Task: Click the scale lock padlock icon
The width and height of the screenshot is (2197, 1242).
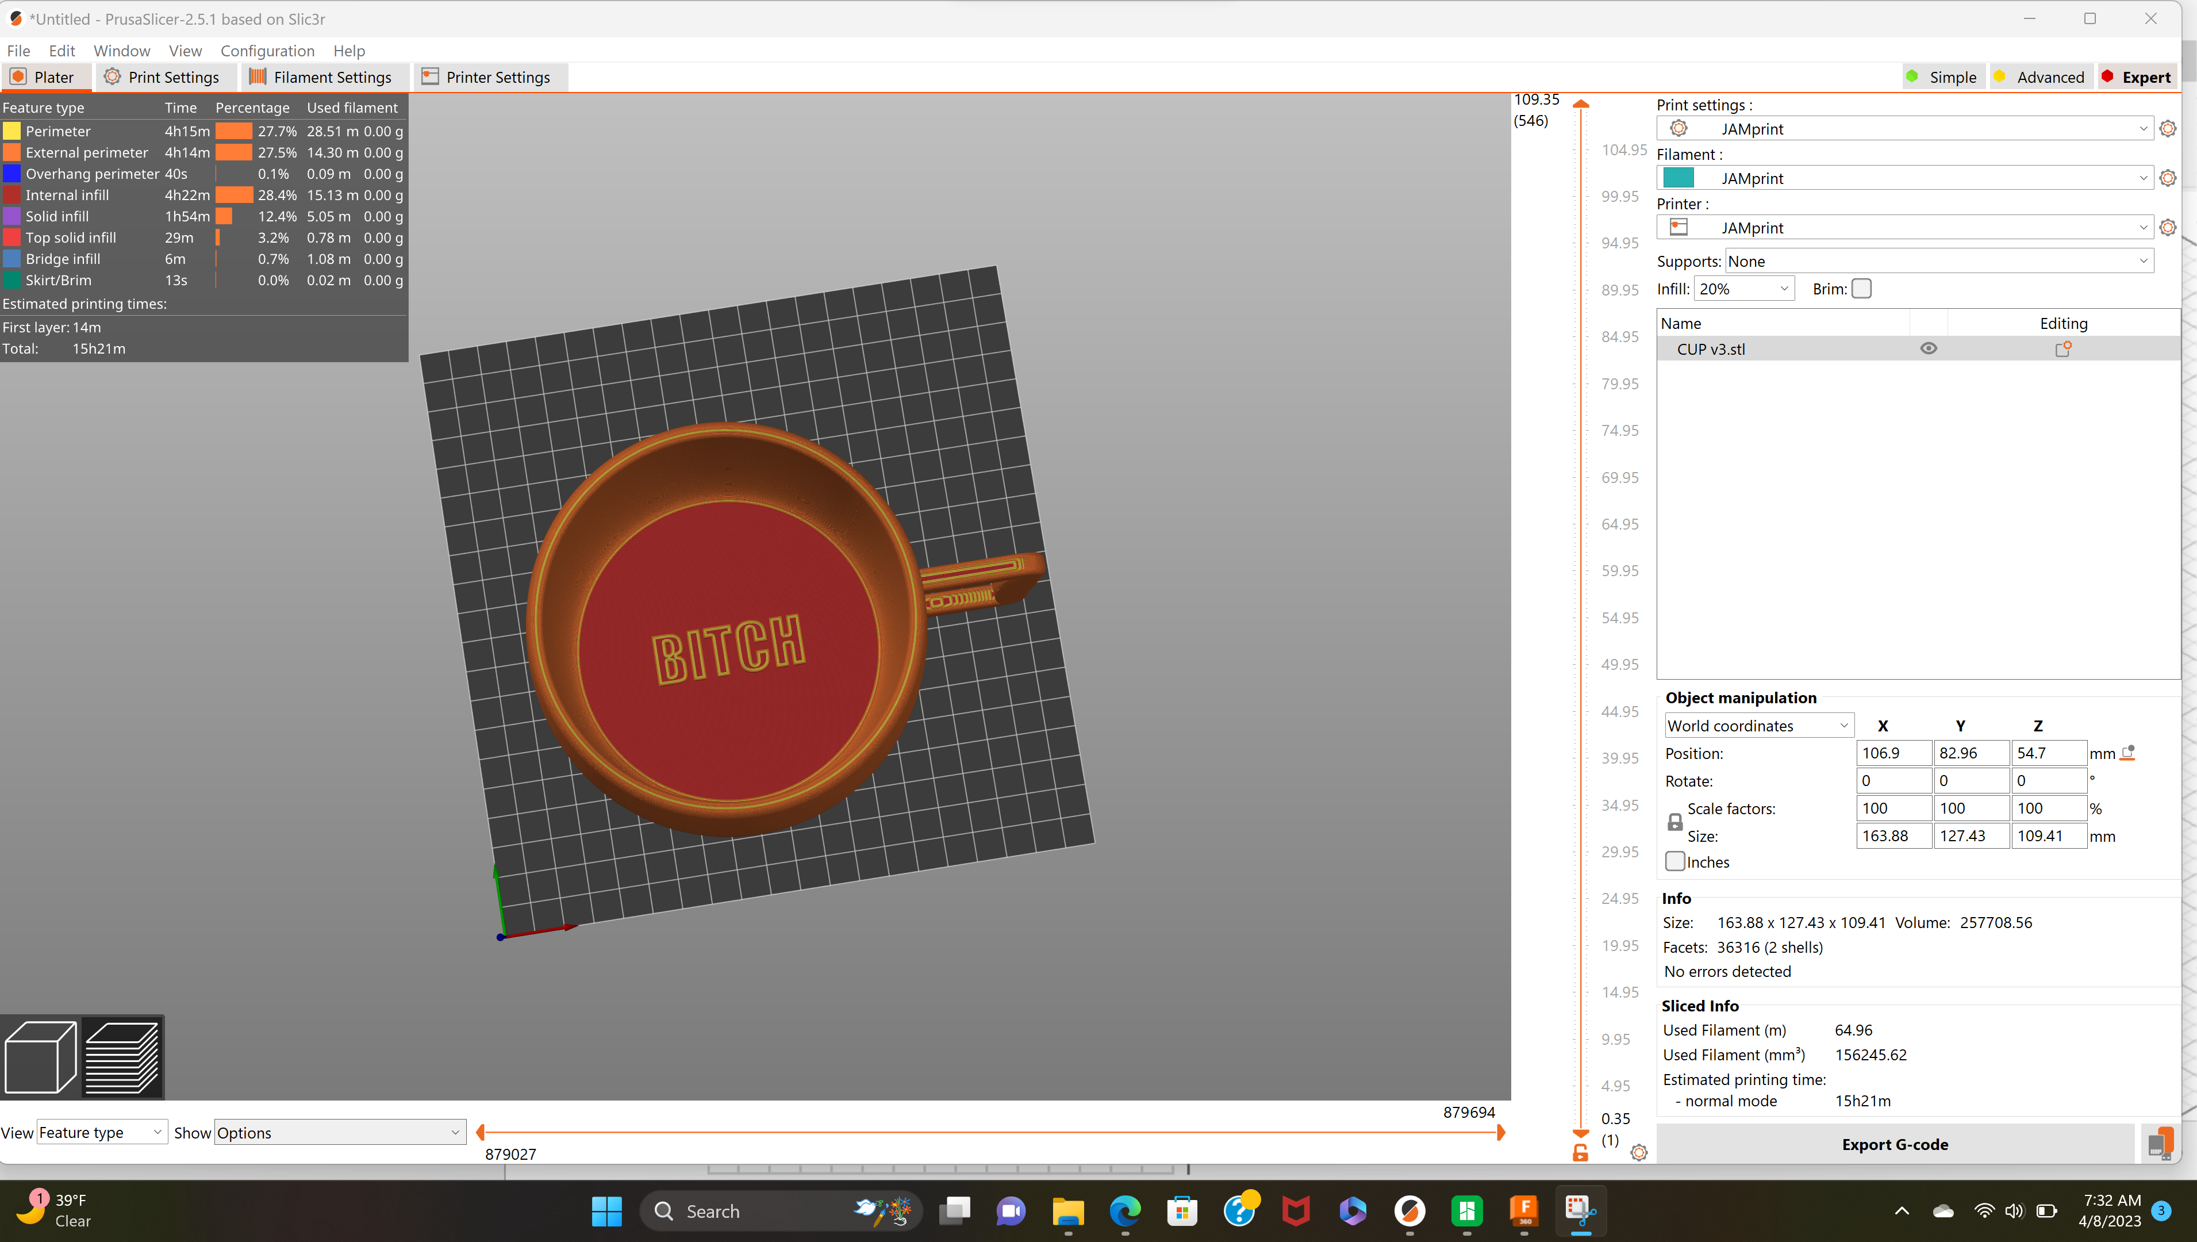Action: [x=1675, y=822]
